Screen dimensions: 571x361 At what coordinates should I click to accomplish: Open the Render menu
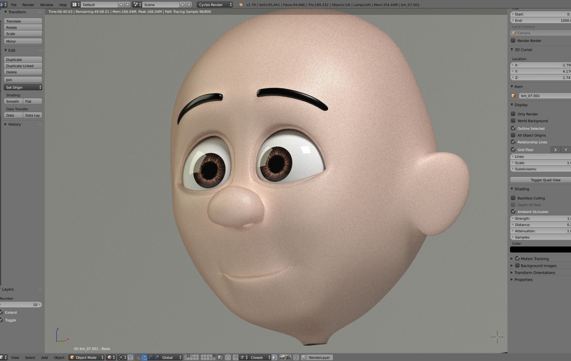point(28,5)
